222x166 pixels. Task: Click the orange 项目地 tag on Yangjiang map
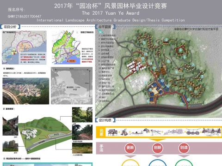pyautogui.click(x=73, y=61)
